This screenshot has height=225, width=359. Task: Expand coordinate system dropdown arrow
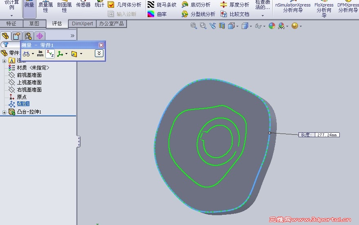coord(66,54)
